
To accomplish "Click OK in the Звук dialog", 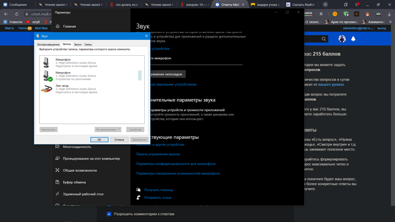I will [x=99, y=140].
